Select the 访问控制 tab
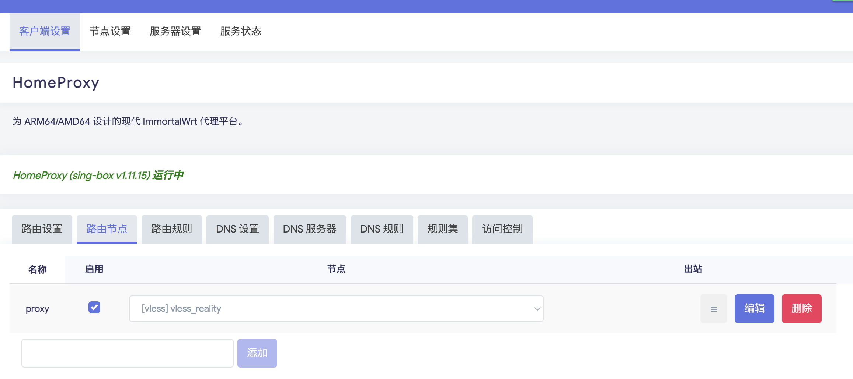853x379 pixels. click(502, 229)
